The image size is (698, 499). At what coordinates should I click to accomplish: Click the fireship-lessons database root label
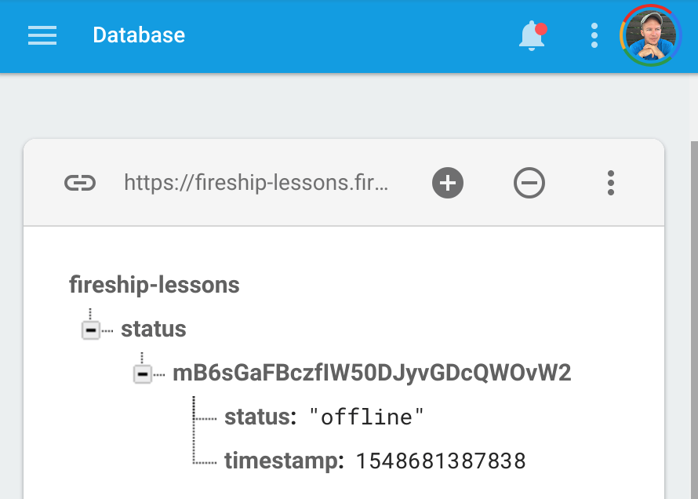point(154,285)
